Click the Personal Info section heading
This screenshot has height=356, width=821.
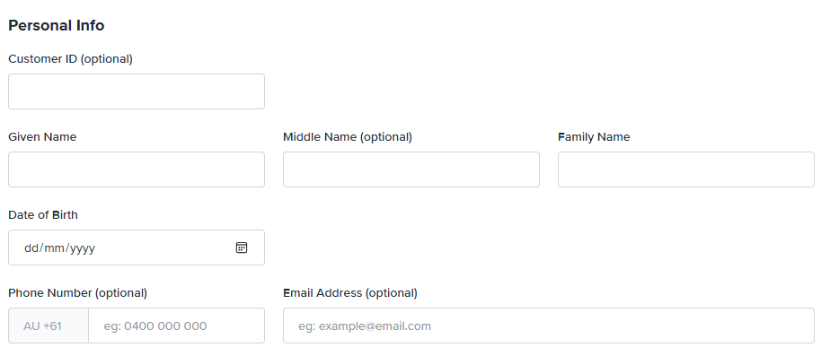(56, 25)
